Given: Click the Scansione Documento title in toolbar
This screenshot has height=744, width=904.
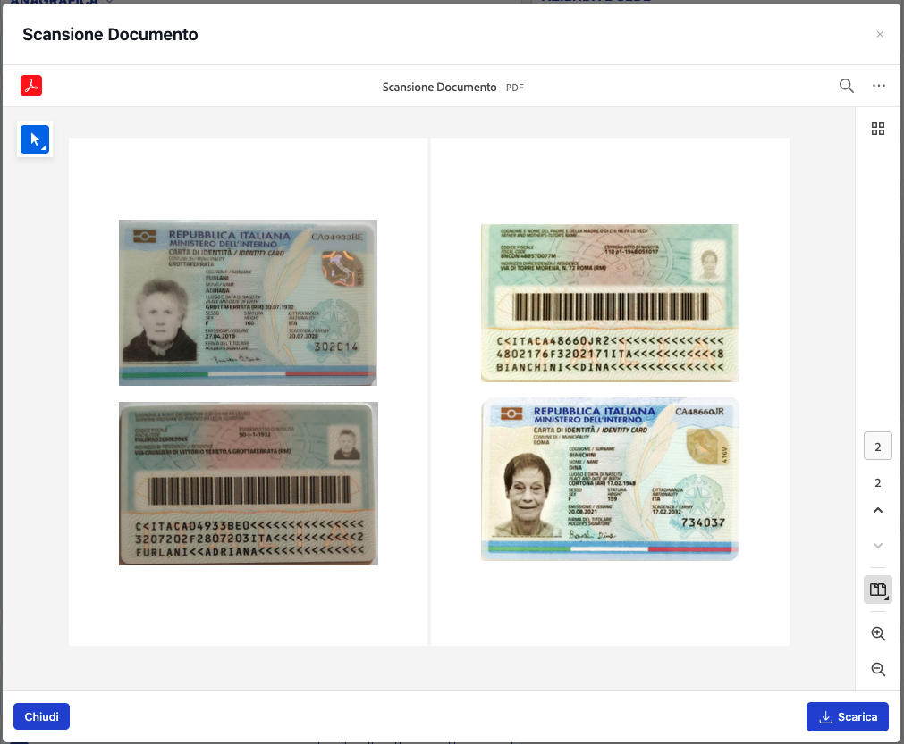Looking at the screenshot, I should 439,88.
